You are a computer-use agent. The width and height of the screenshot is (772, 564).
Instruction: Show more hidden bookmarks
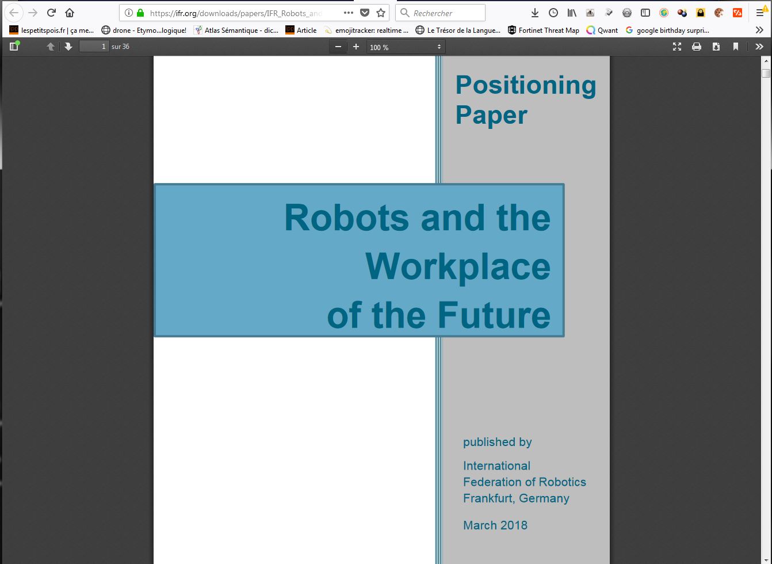(x=759, y=30)
